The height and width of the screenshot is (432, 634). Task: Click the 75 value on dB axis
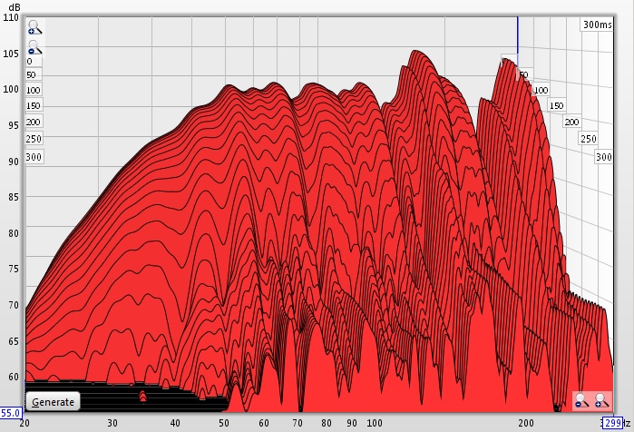point(14,270)
